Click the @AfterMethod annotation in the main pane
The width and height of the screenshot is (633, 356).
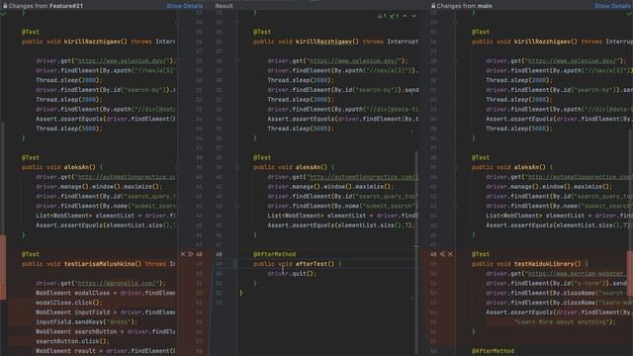[493, 351]
